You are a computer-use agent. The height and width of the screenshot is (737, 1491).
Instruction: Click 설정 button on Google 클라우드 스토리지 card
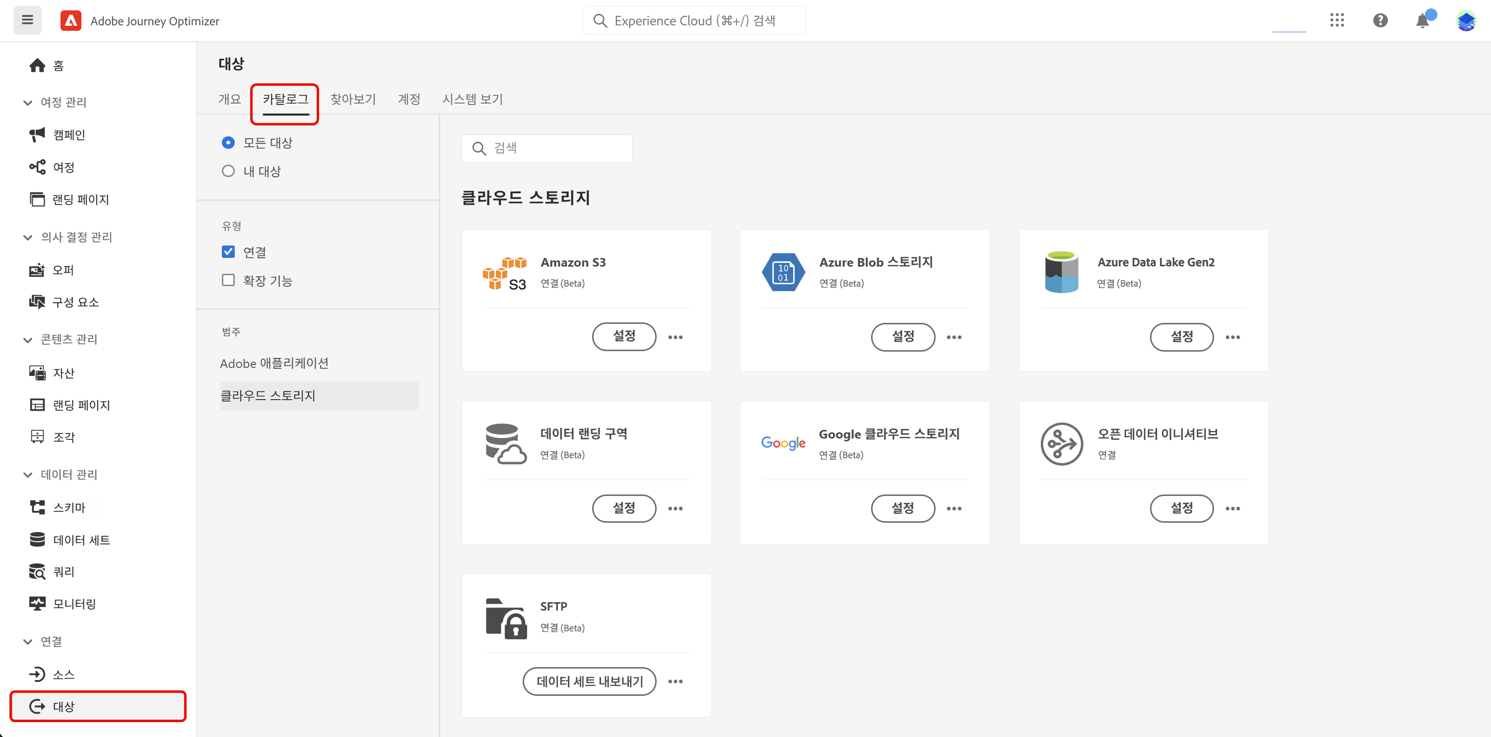902,508
